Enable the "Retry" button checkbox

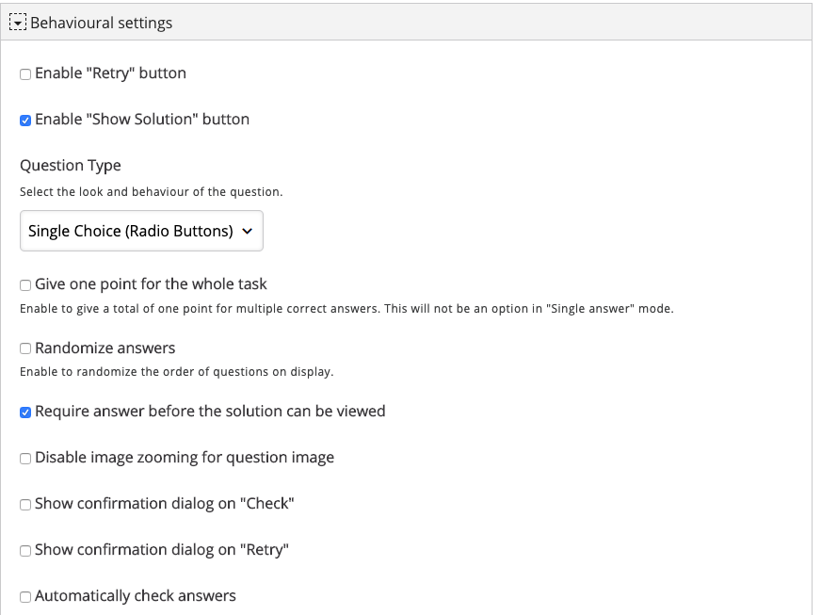click(25, 73)
